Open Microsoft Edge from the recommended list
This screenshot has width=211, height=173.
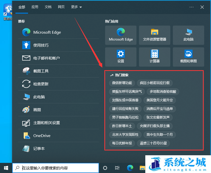pos(47,32)
